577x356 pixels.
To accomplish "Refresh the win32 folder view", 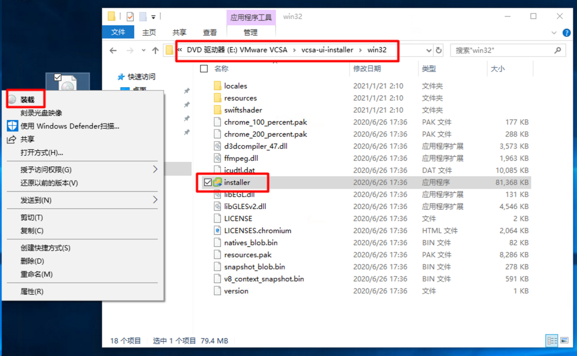I will 439,50.
